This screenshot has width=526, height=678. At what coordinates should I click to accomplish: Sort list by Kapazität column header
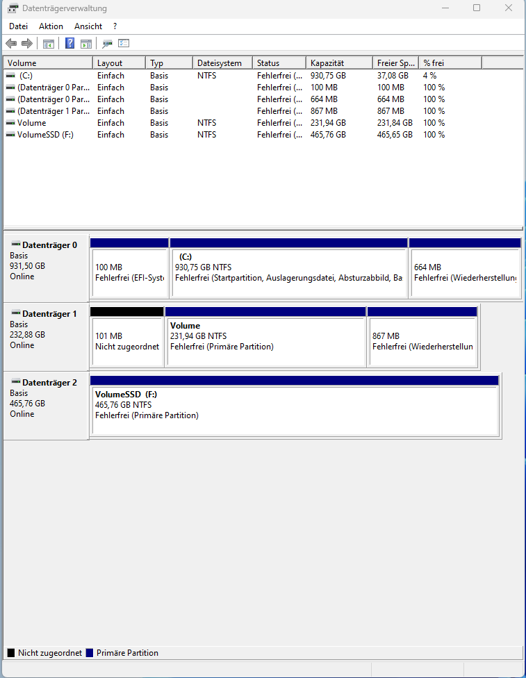pyautogui.click(x=340, y=63)
